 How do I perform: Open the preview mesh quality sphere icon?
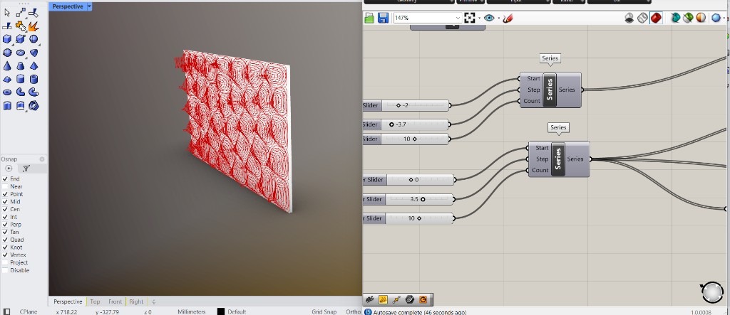coord(716,18)
